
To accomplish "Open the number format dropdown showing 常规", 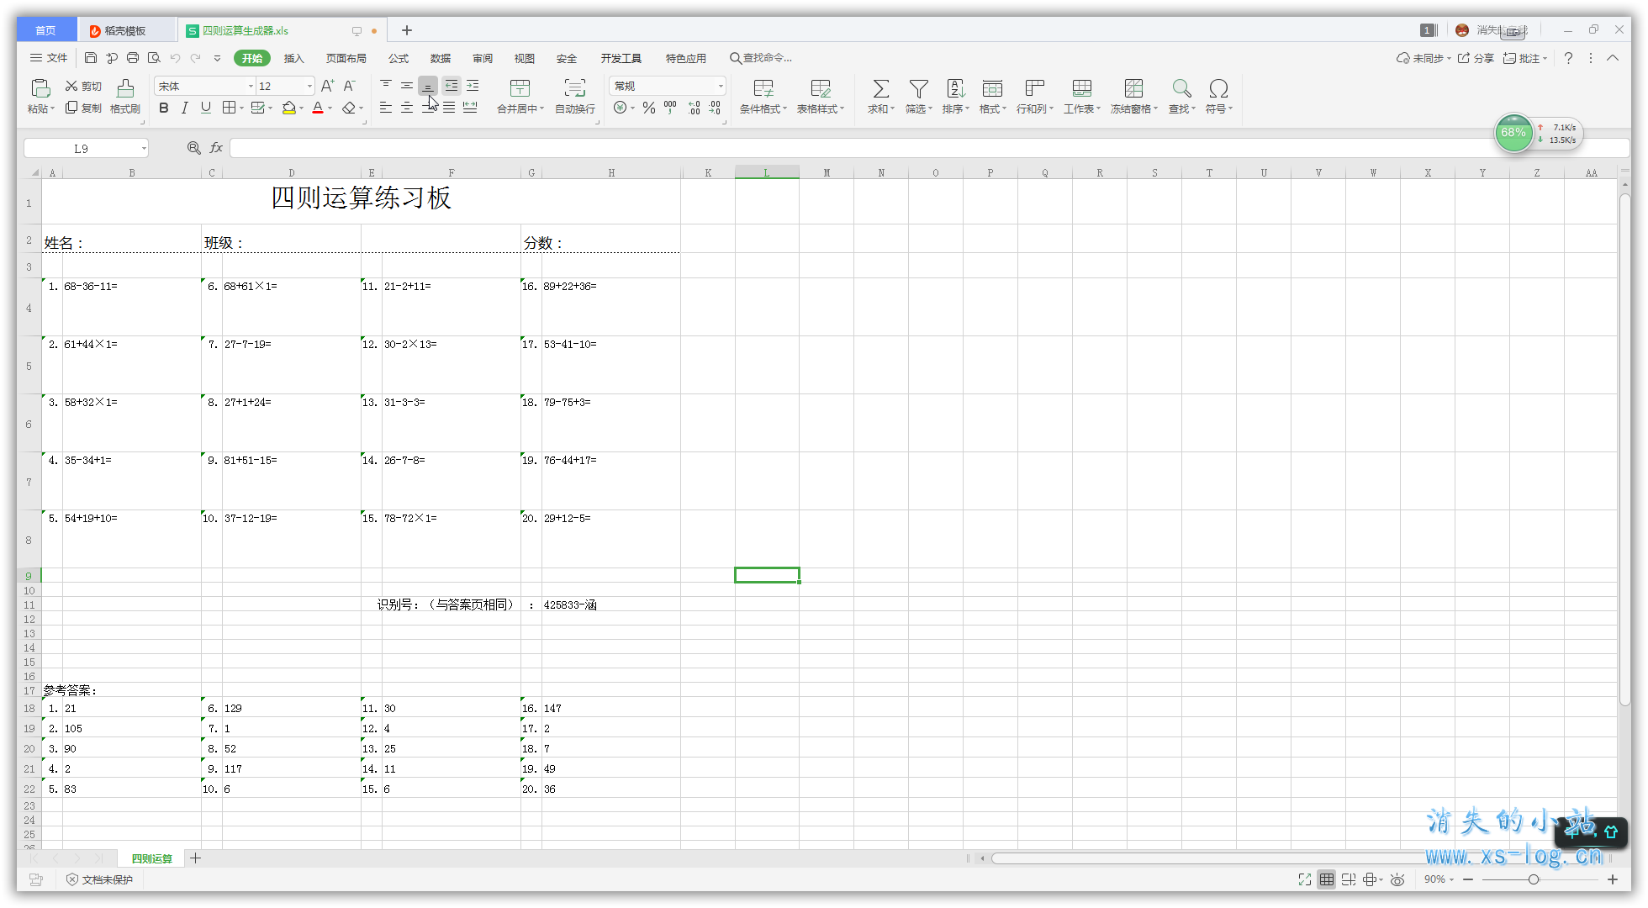I will [x=721, y=86].
